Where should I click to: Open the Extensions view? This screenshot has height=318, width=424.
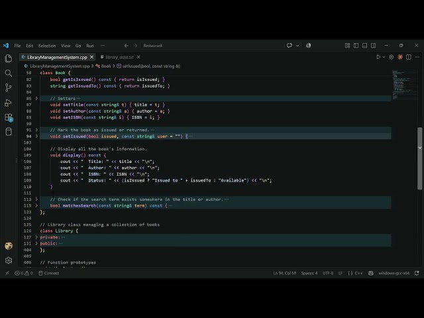coord(9,117)
